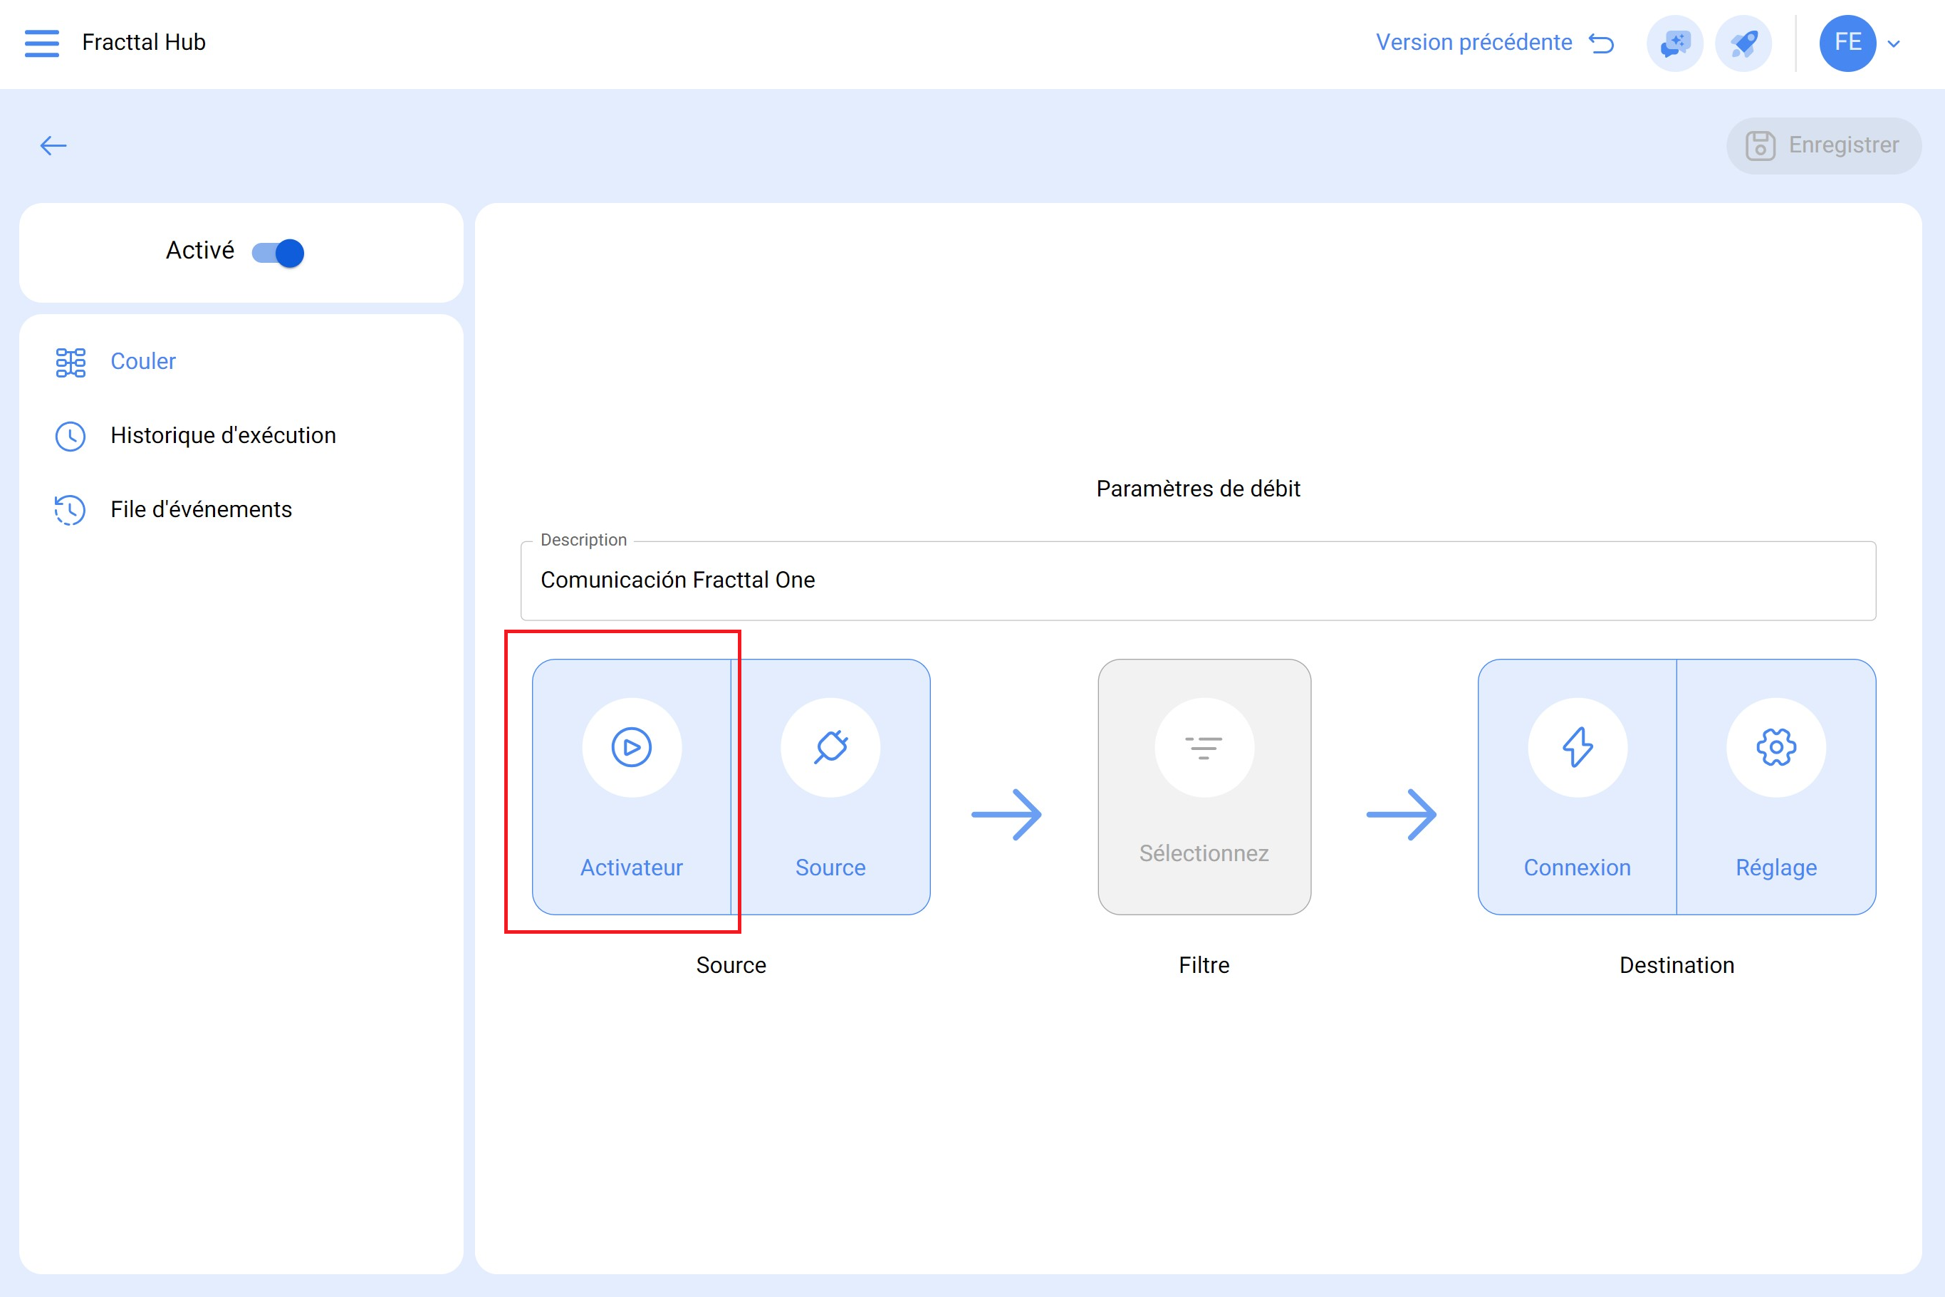Go back using the left arrow
1945x1297 pixels.
click(53, 145)
